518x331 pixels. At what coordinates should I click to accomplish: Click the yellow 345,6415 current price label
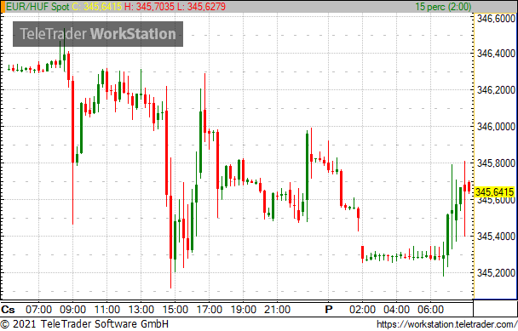pyautogui.click(x=494, y=192)
